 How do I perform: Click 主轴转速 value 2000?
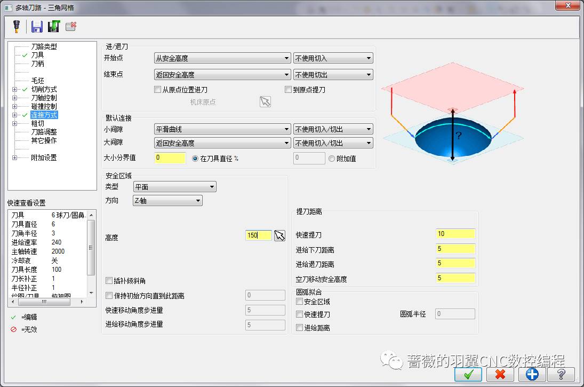pos(58,251)
